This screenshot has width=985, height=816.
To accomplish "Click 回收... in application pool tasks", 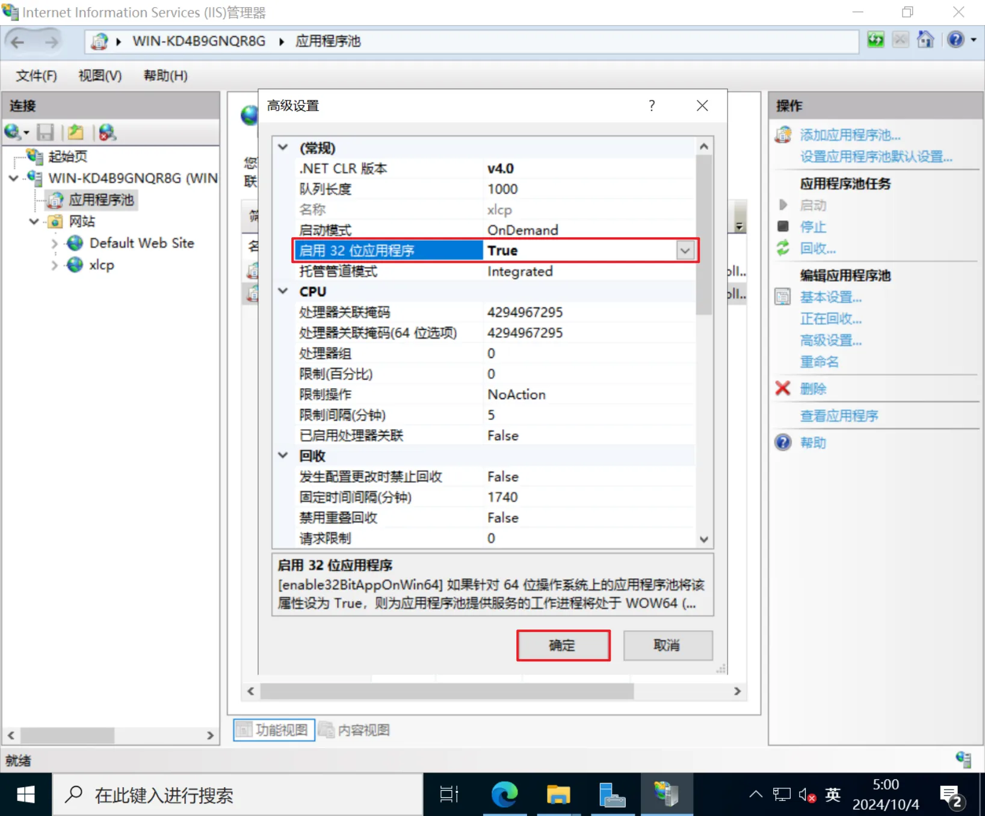I will [818, 249].
